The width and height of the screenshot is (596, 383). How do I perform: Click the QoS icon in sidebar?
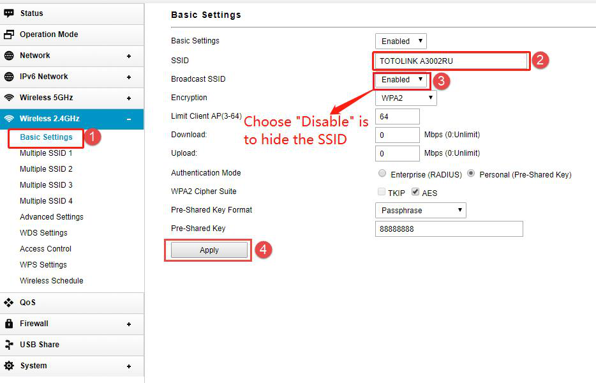point(9,303)
